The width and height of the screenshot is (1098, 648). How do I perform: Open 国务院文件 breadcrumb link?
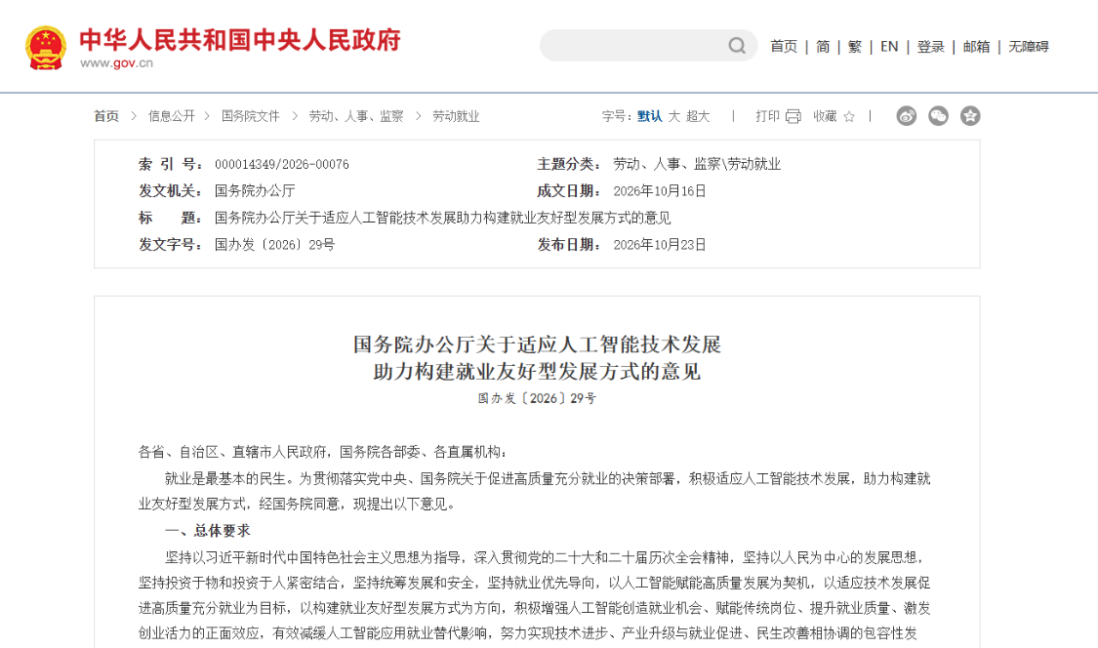coord(251,116)
